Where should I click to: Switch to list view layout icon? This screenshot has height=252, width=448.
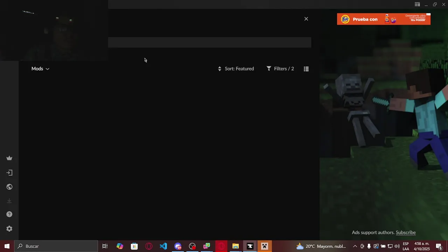point(306,69)
